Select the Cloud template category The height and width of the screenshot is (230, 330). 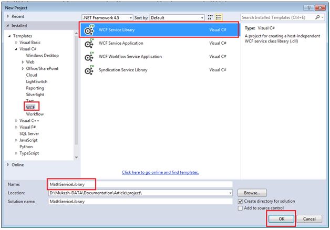[32, 75]
